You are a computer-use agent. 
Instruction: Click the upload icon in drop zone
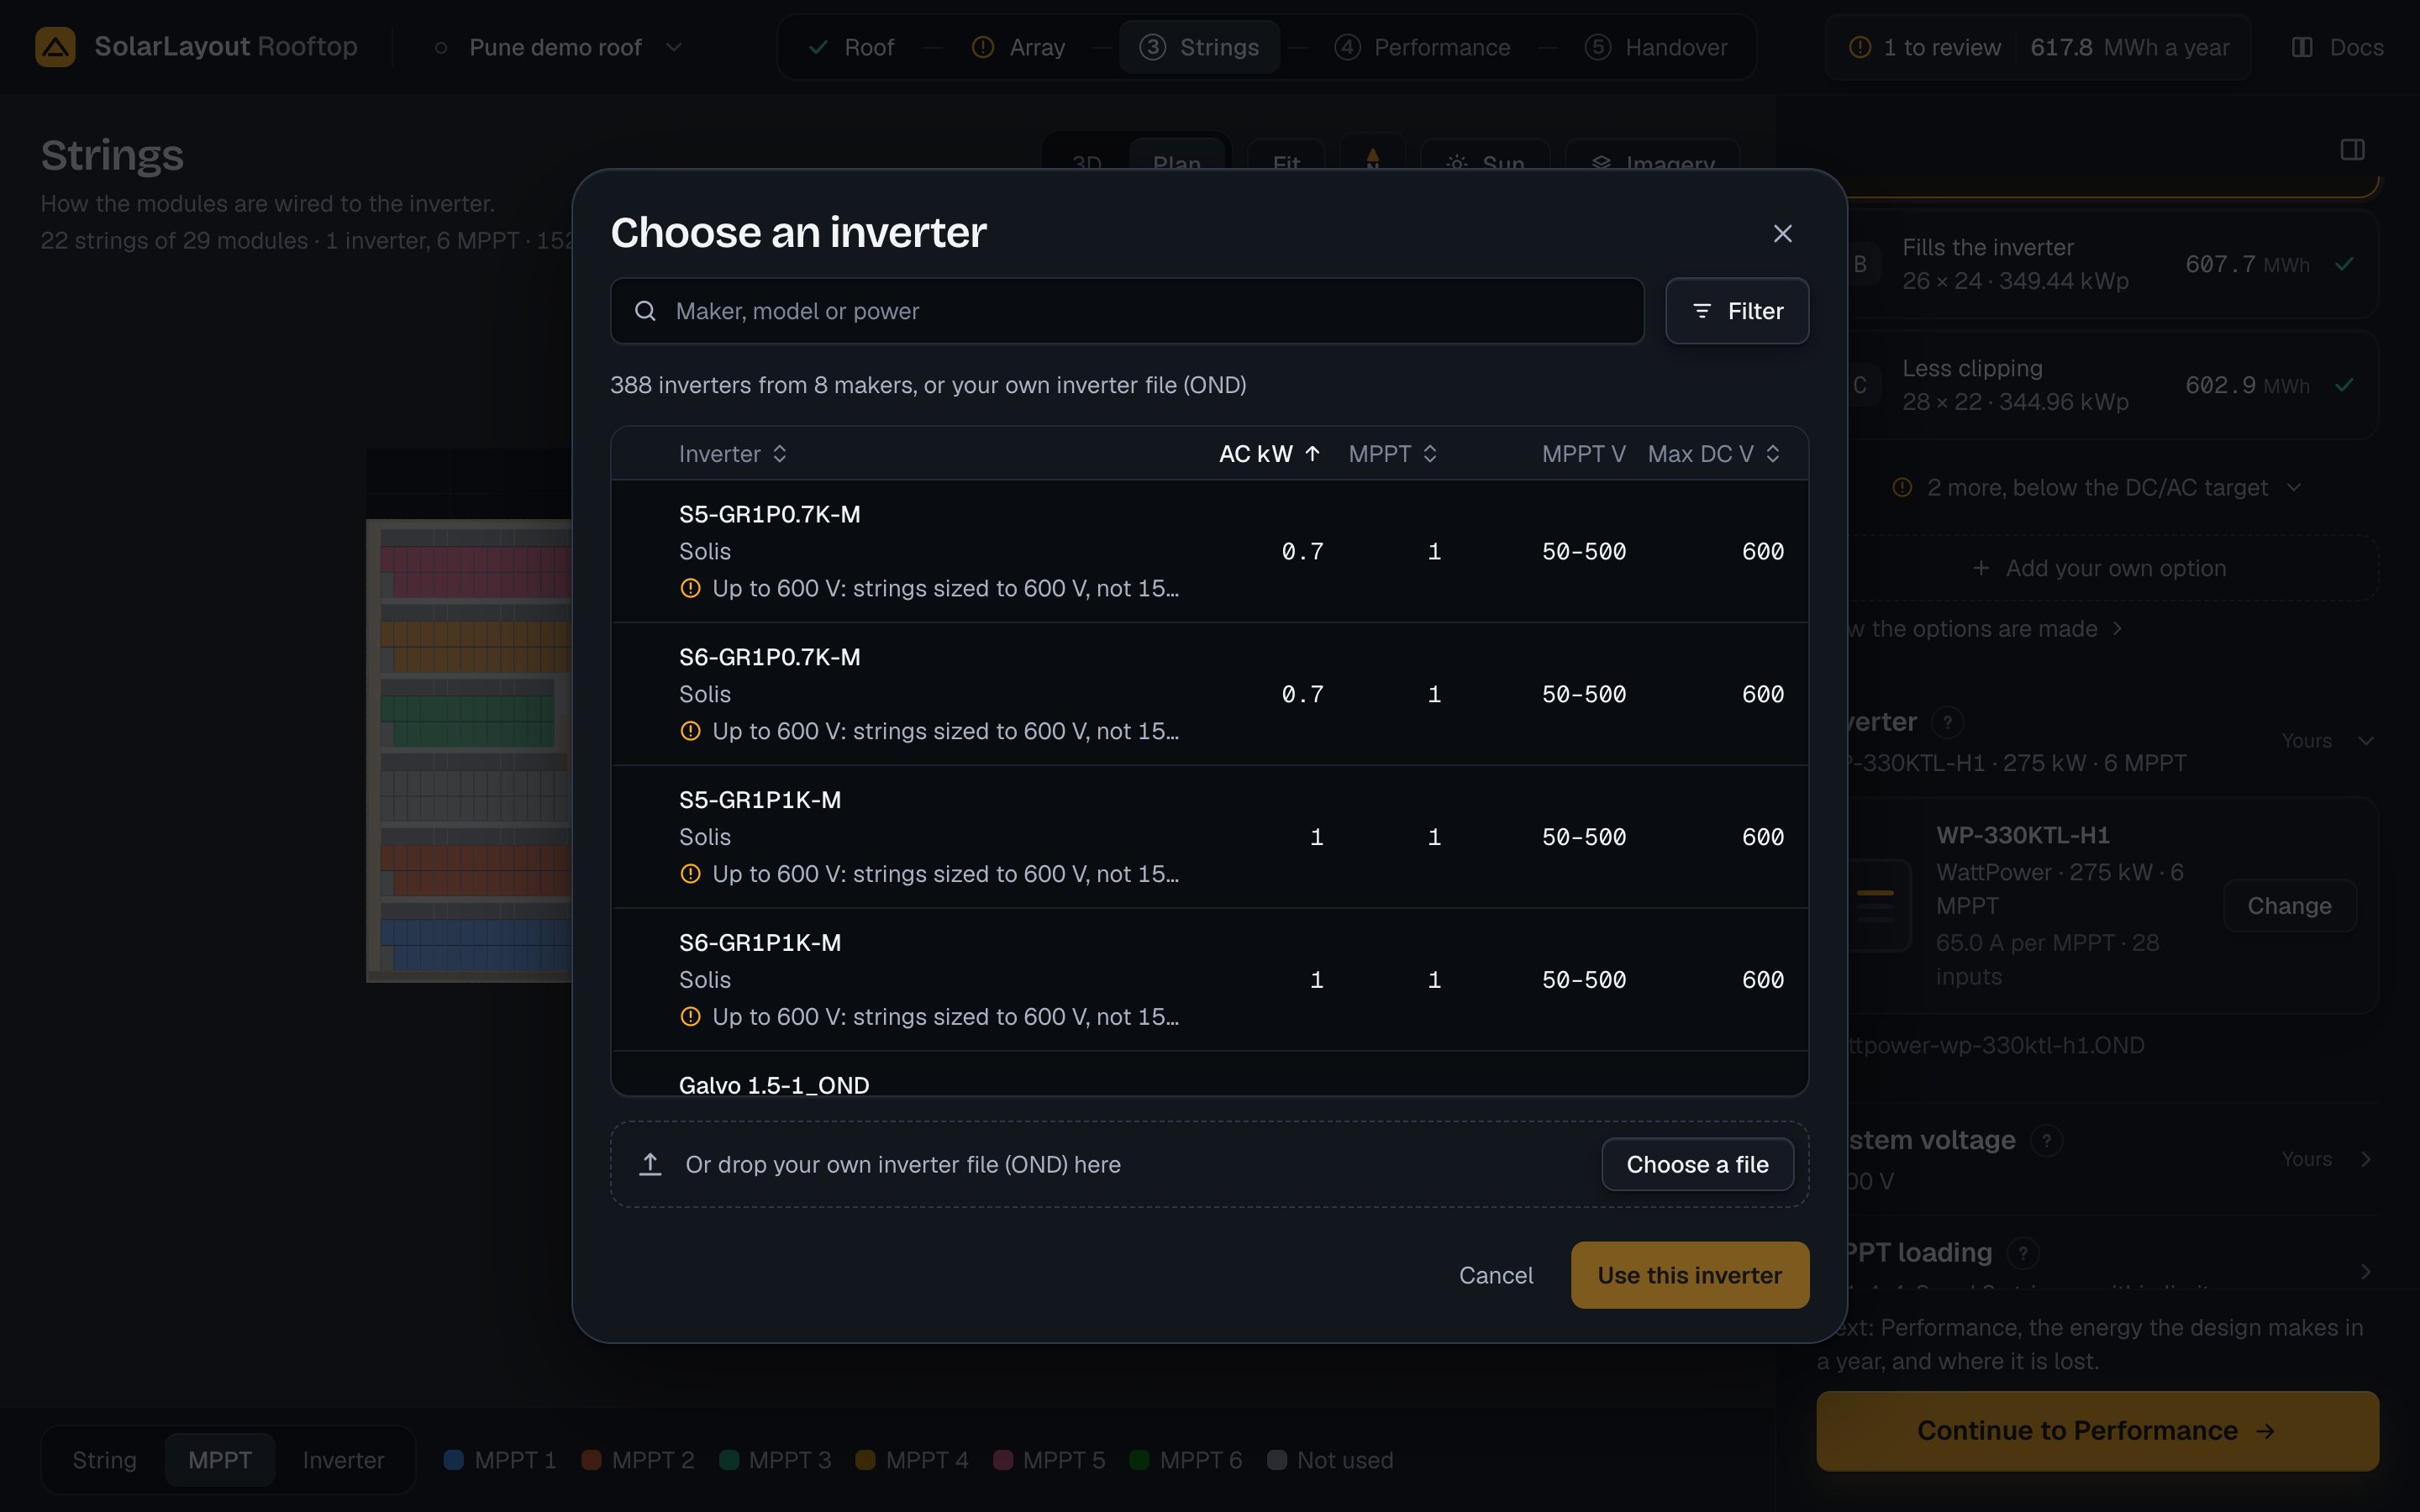[x=650, y=1164]
